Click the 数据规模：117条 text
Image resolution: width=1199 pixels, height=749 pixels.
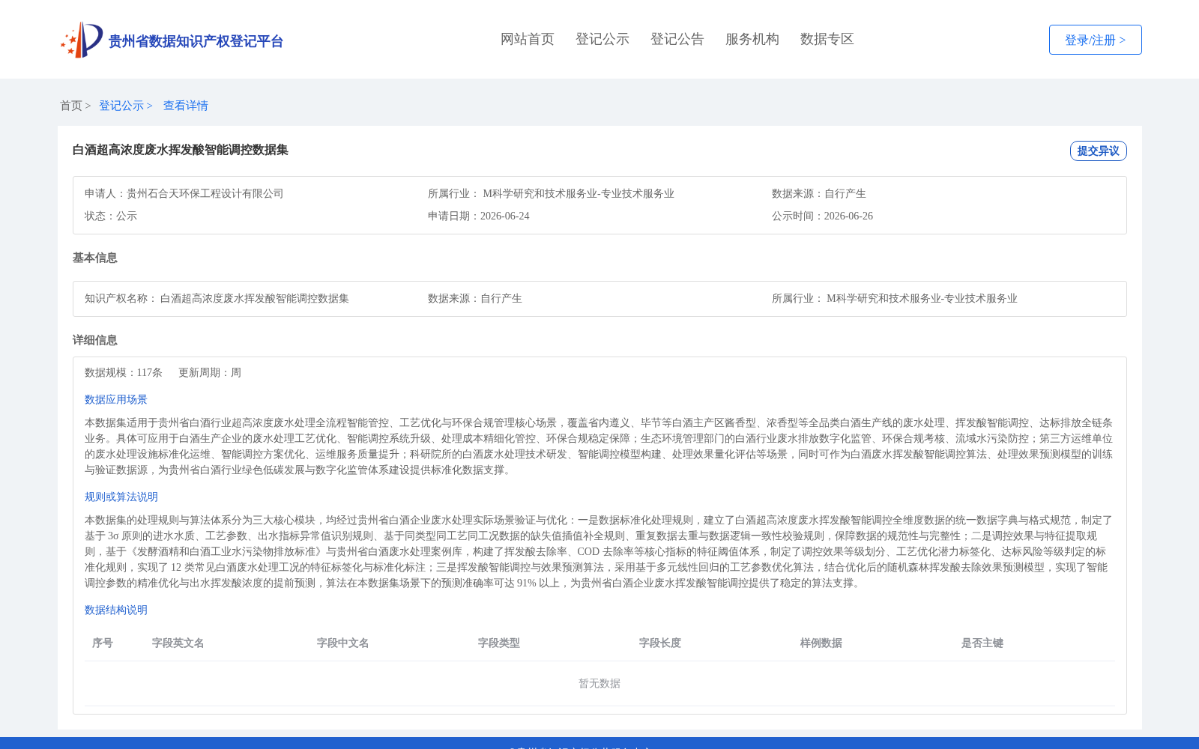click(x=124, y=372)
